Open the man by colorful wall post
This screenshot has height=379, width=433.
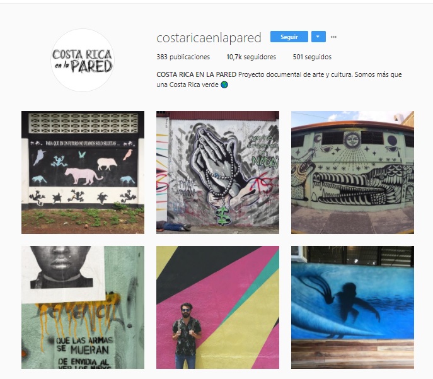pos(217,307)
